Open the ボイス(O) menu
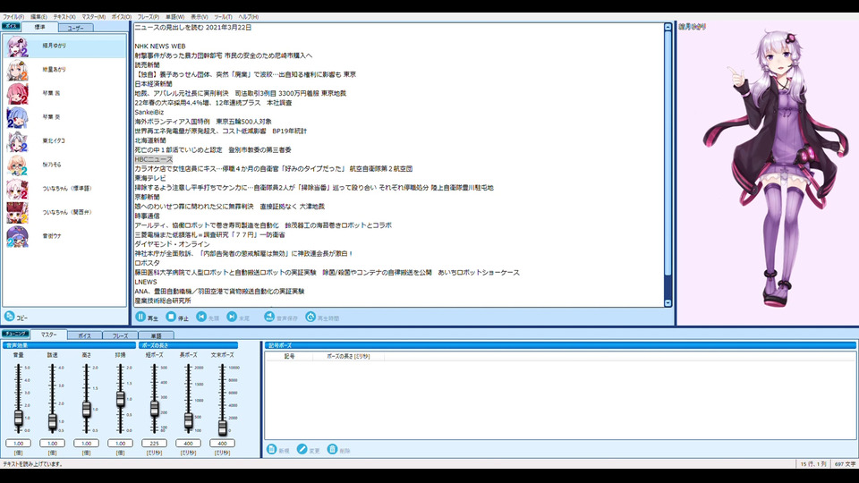Screen dimensions: 859x483 122,17
